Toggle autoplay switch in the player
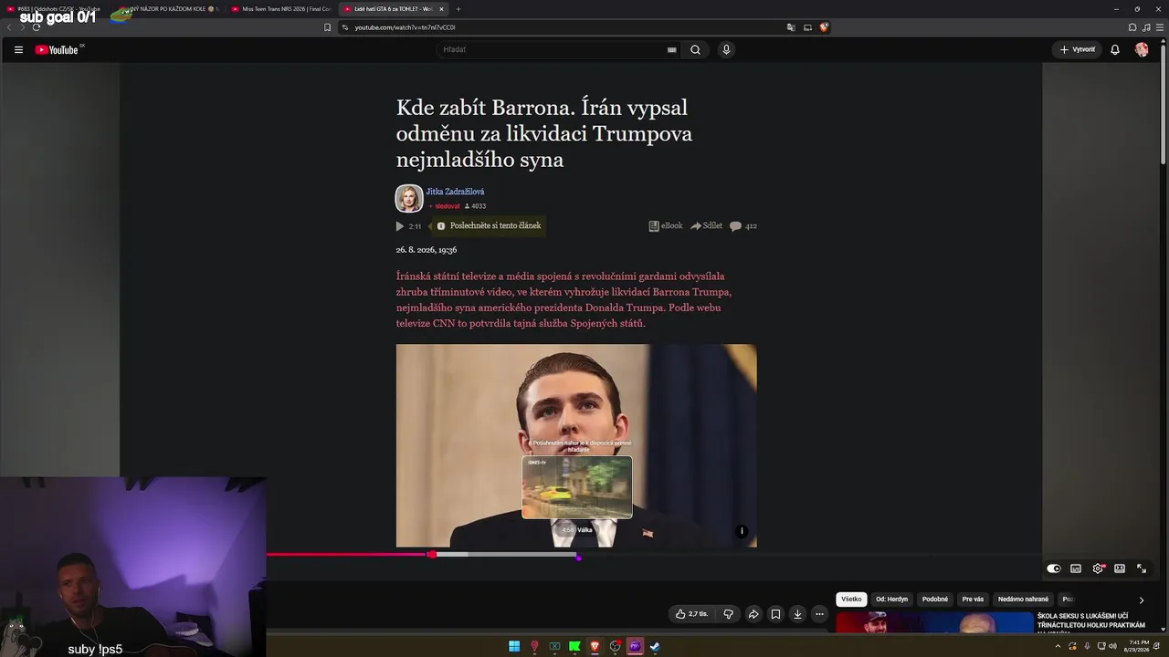 [x=1054, y=568]
